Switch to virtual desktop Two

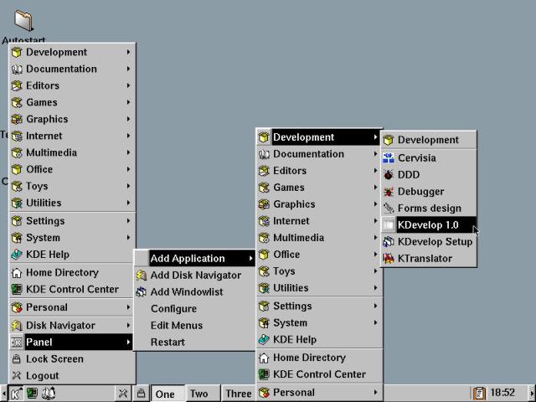[199, 394]
